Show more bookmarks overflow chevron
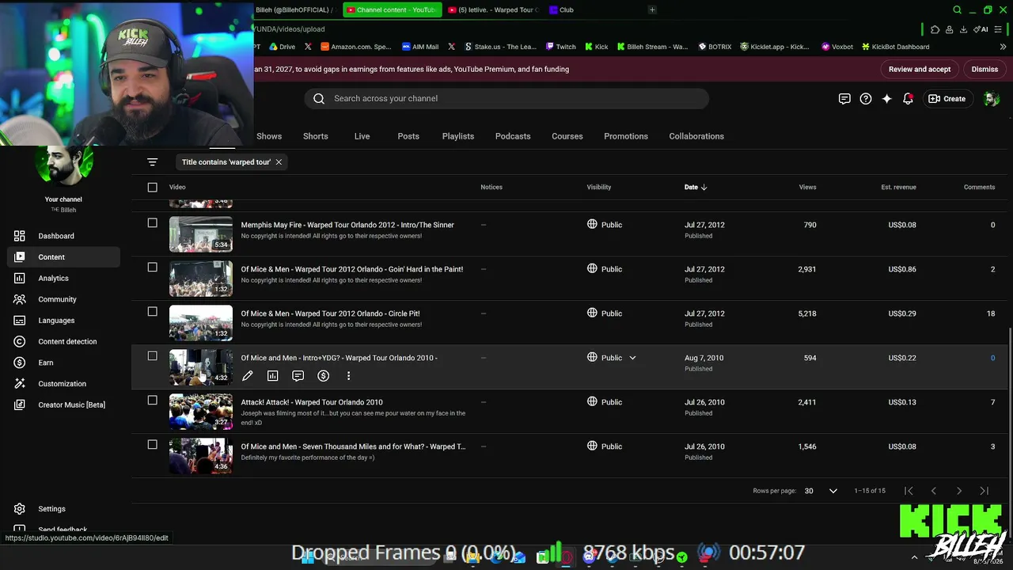This screenshot has width=1013, height=570. tap(1003, 47)
